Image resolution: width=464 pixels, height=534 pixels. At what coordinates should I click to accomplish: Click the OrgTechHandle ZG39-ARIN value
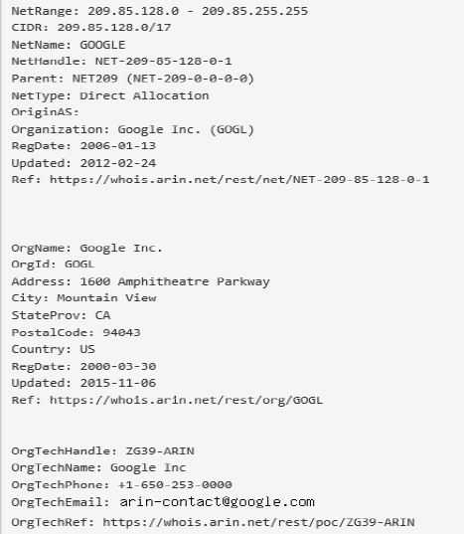click(160, 451)
